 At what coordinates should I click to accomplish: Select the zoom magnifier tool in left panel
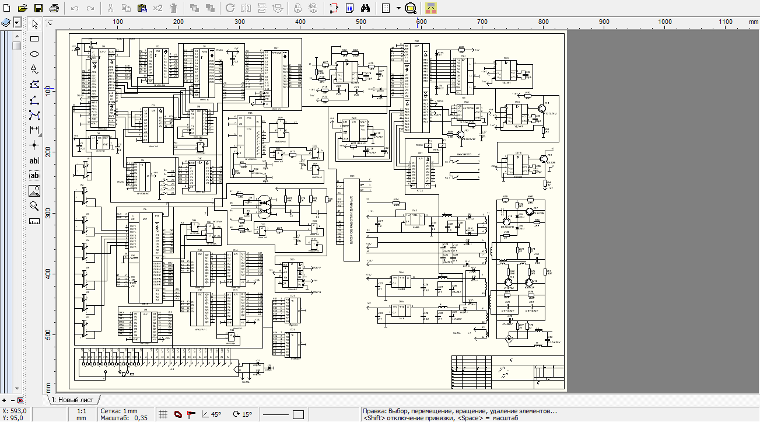[34, 205]
